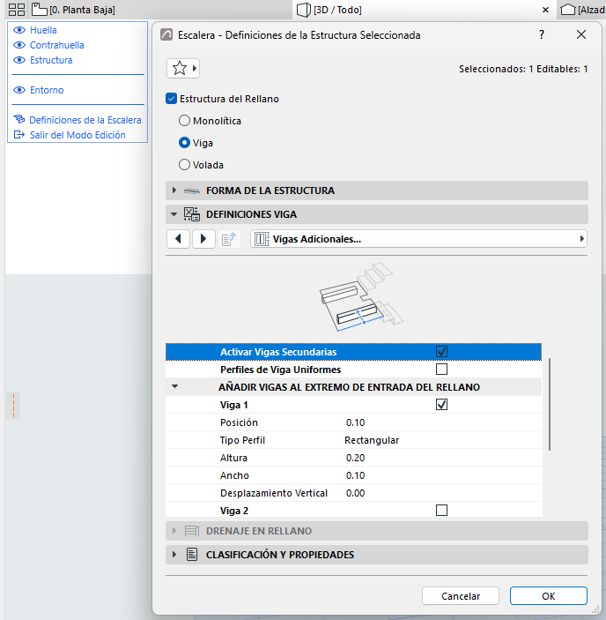Edit Desplazamiento Vertical value 0.00
Screen dimensions: 606x620
355,493
